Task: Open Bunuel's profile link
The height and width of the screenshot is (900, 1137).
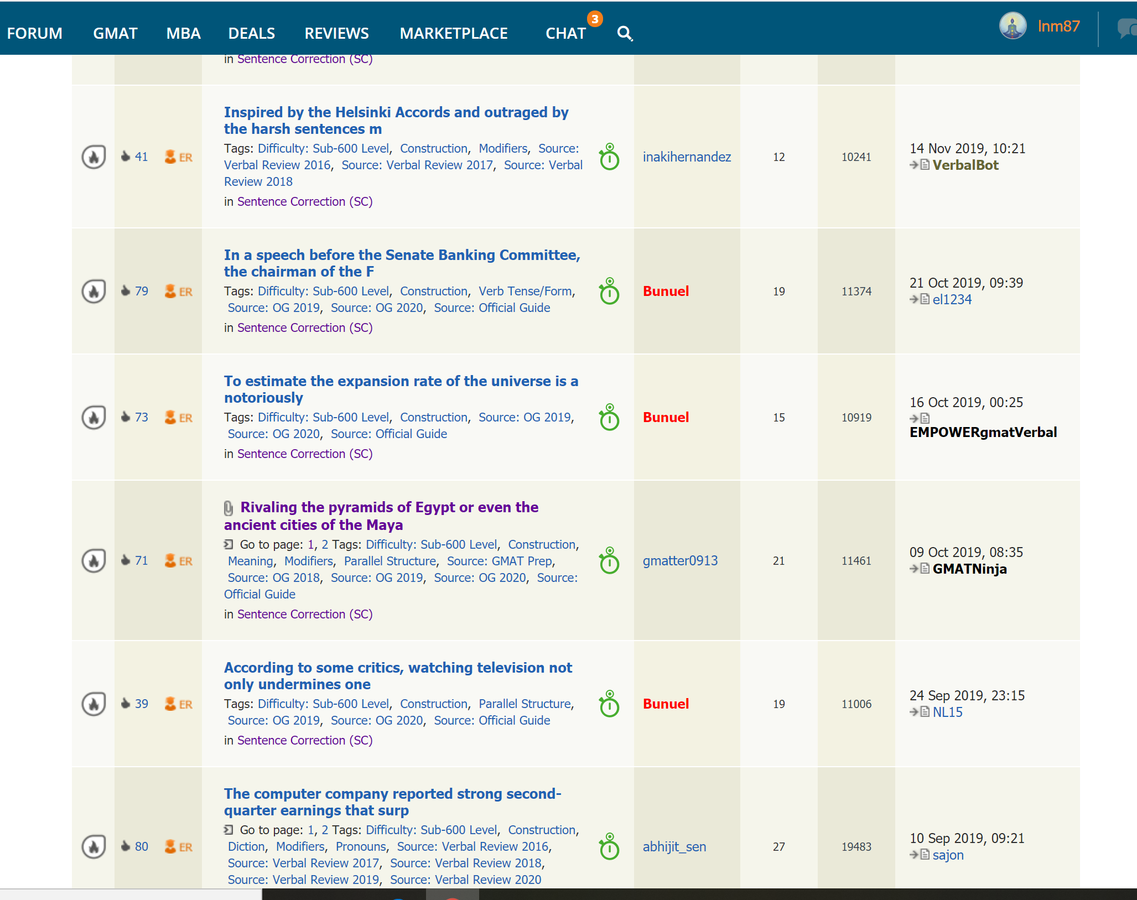Action: tap(666, 291)
